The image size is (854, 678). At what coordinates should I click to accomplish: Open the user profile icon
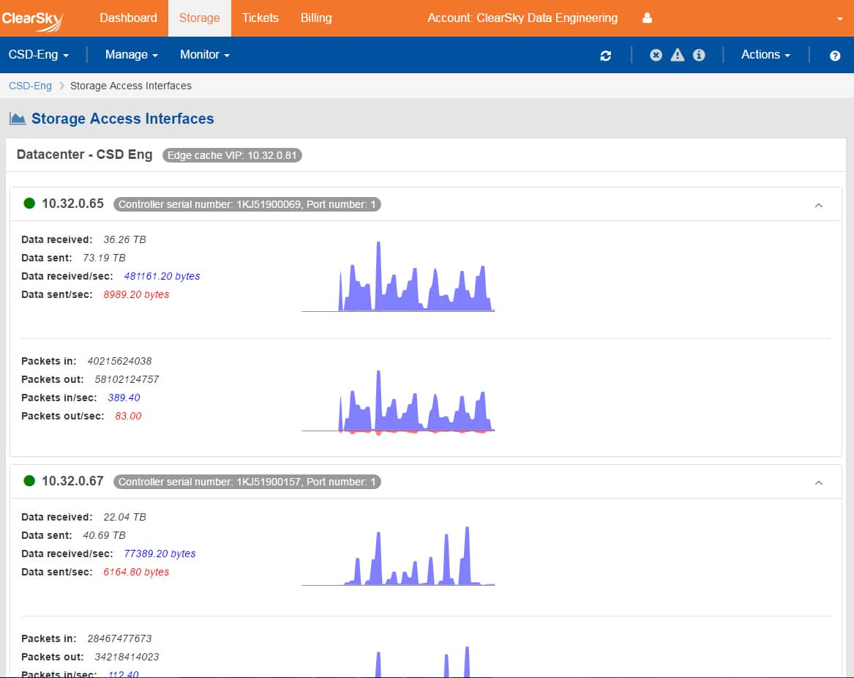(x=647, y=18)
